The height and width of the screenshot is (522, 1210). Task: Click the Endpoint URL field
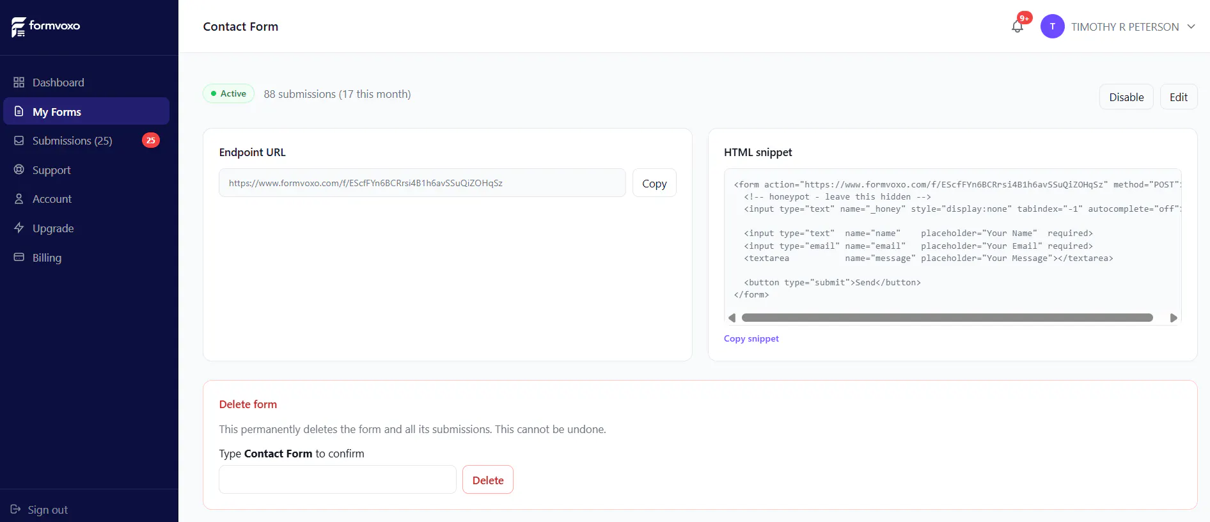click(x=422, y=183)
